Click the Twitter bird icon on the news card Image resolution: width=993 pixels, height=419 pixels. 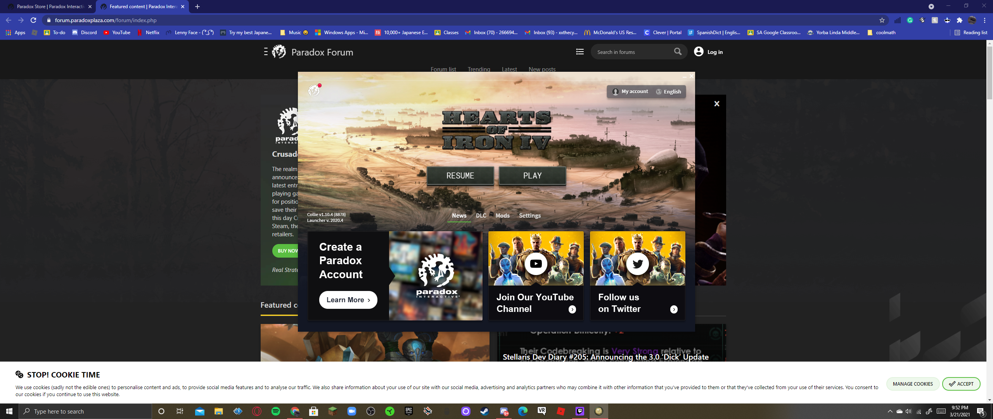(x=637, y=264)
